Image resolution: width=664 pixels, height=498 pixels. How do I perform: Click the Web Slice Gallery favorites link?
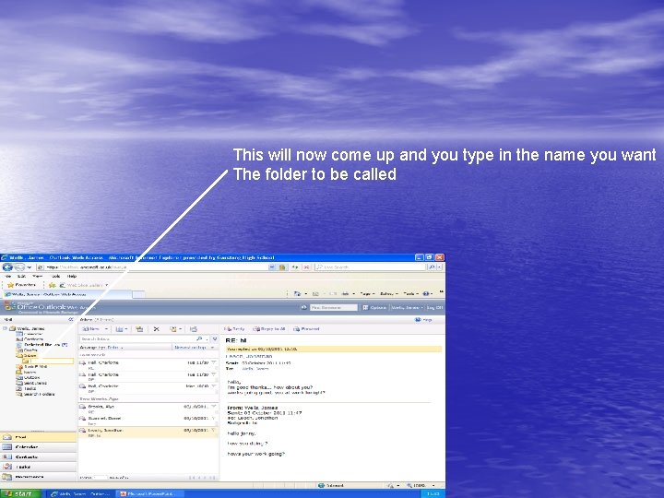[84, 285]
